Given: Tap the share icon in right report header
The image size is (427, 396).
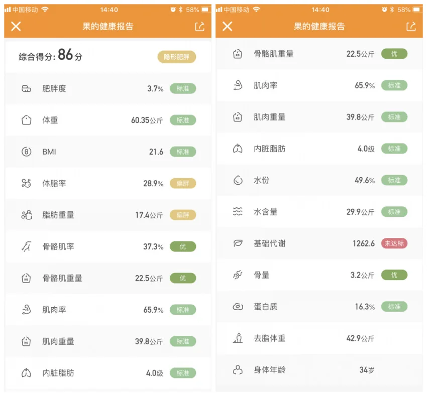Looking at the screenshot, I should tap(411, 27).
